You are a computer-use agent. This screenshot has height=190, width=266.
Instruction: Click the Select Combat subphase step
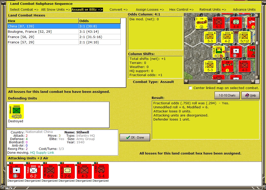coord(24,10)
